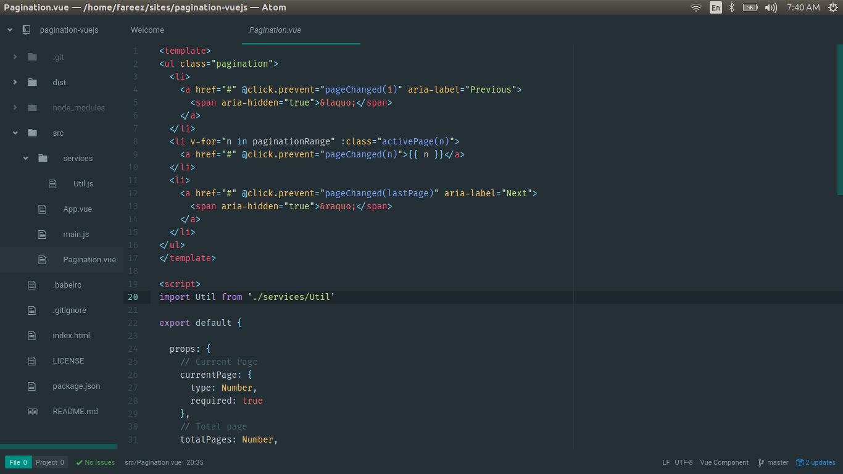Click the .babelrc file icon
The height and width of the screenshot is (474, 843).
32,285
